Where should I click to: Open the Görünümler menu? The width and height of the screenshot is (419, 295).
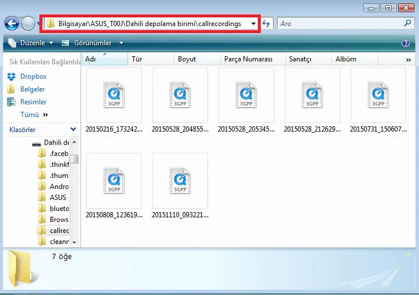(x=93, y=43)
